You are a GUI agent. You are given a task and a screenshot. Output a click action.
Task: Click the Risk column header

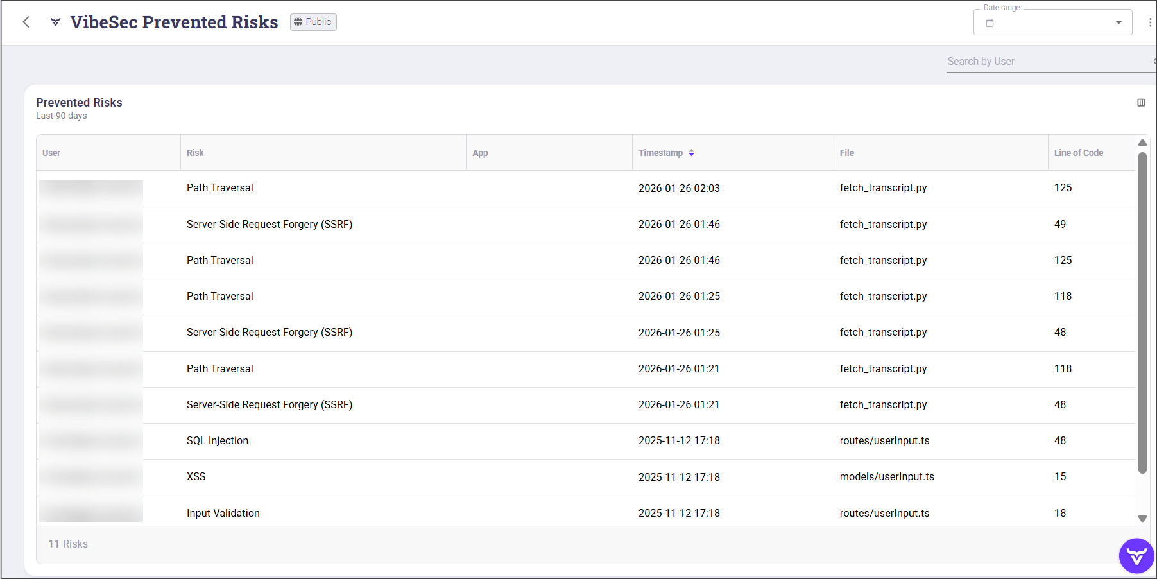point(195,153)
